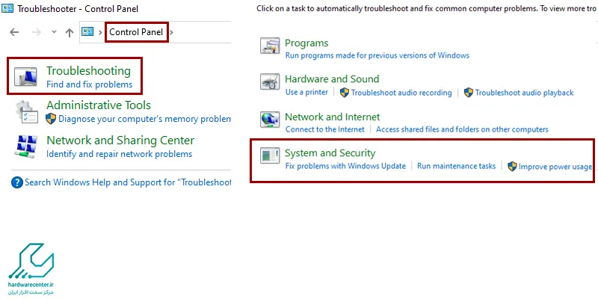Click the blue help question mark icon
The height and width of the screenshot is (299, 598).
pyautogui.click(x=17, y=182)
